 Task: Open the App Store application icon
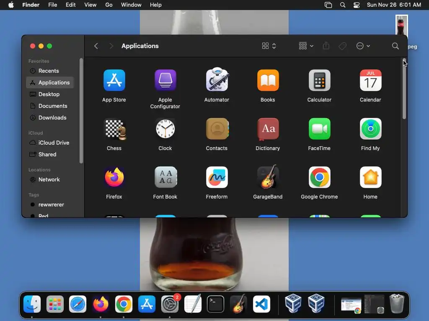pyautogui.click(x=114, y=80)
